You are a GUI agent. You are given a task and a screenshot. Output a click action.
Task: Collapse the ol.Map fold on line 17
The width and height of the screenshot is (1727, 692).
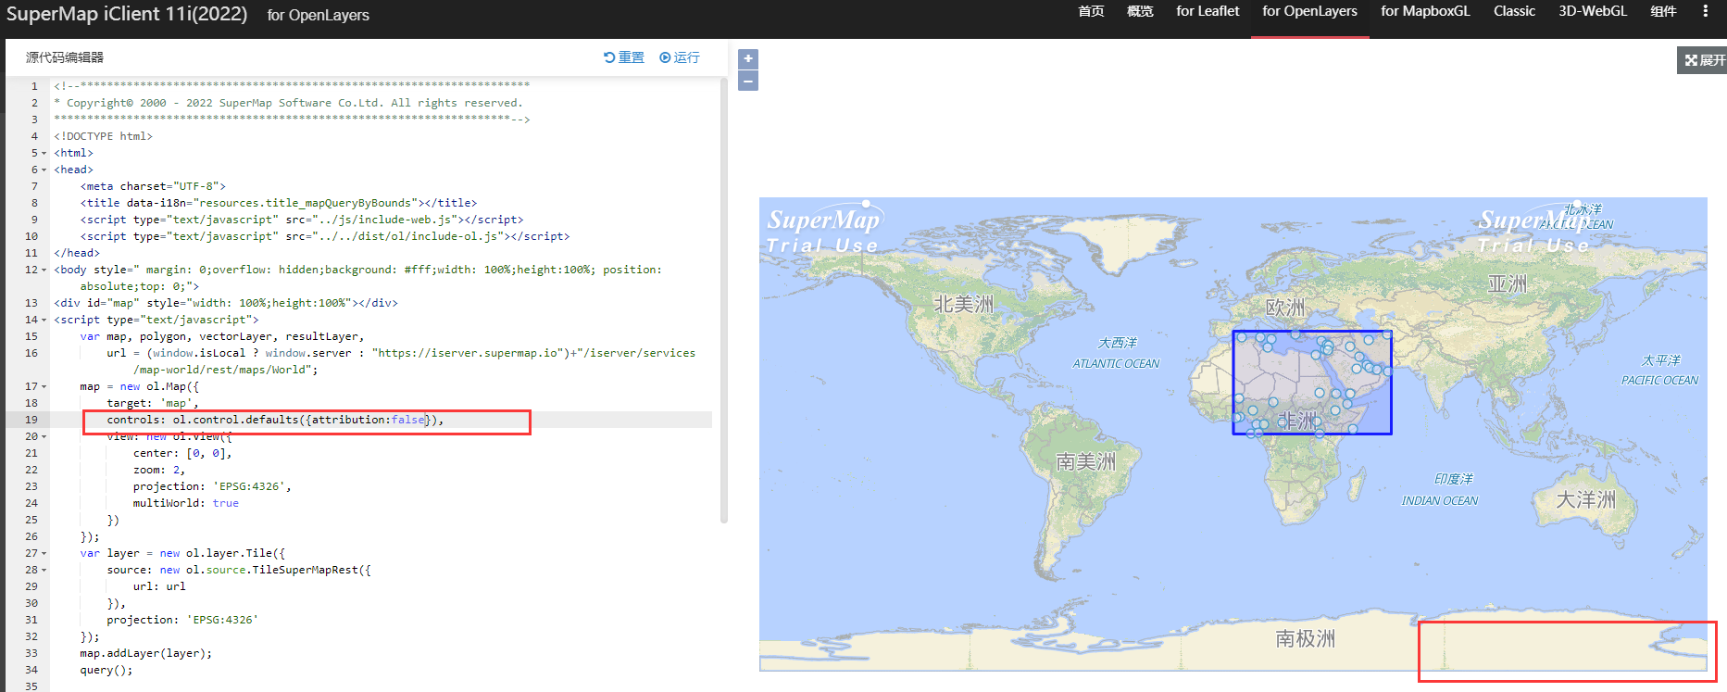click(x=44, y=387)
